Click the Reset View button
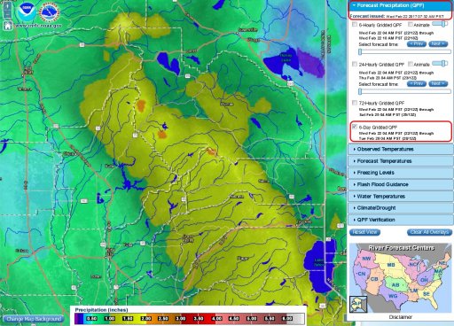 coord(364,232)
